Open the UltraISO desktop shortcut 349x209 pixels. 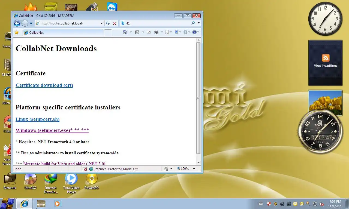(30, 181)
